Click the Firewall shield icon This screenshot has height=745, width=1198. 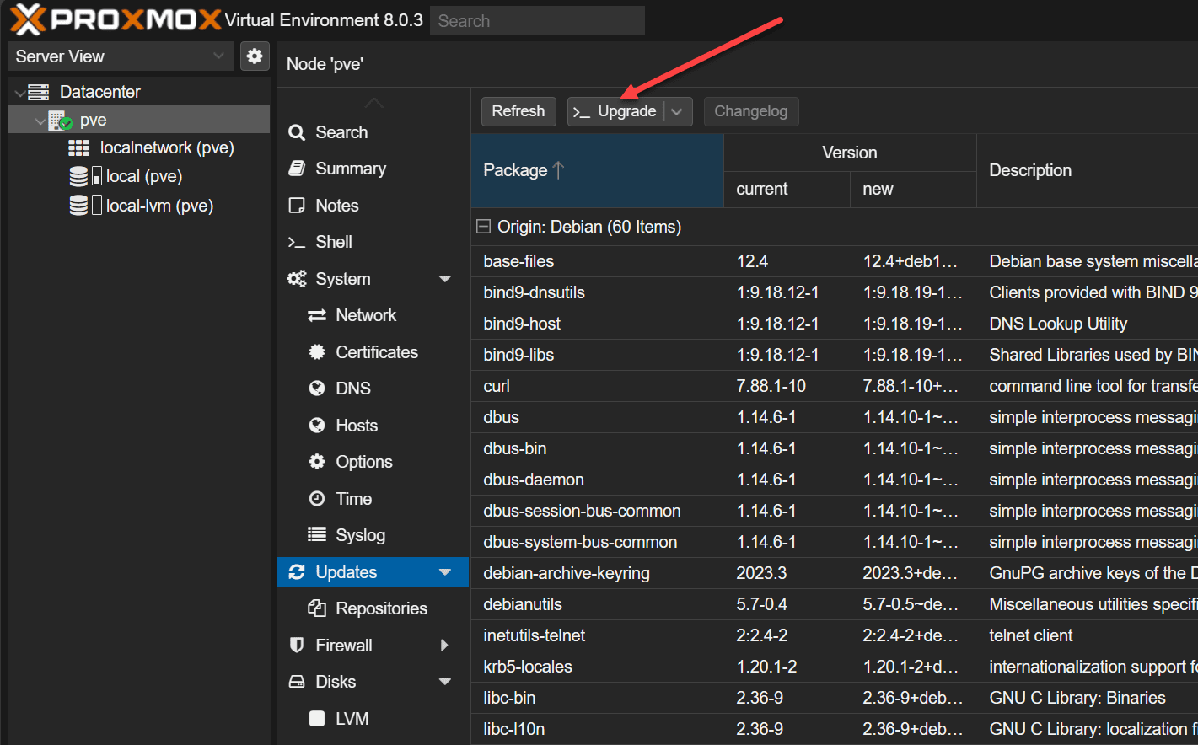coord(297,646)
